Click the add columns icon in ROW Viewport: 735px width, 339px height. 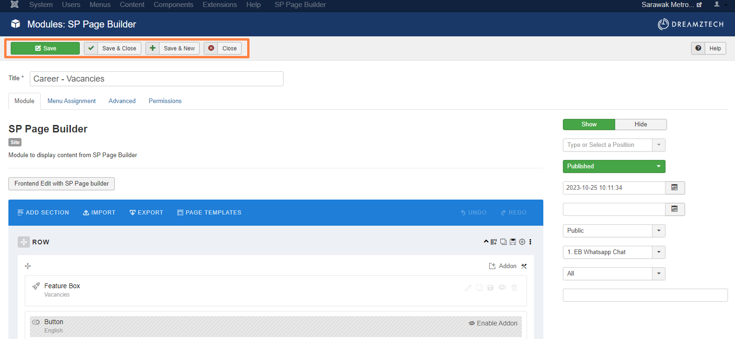(494, 242)
